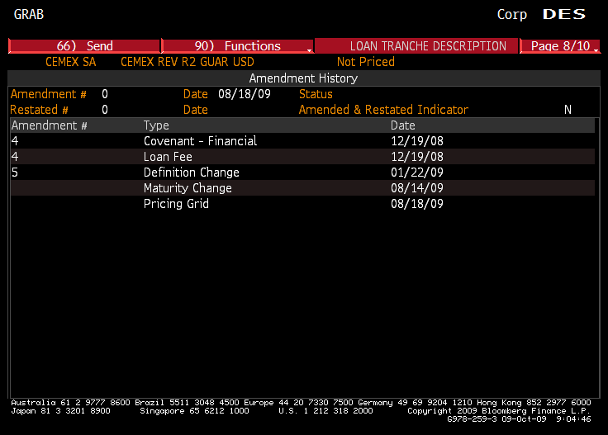Select the Definition Change row

click(302, 173)
